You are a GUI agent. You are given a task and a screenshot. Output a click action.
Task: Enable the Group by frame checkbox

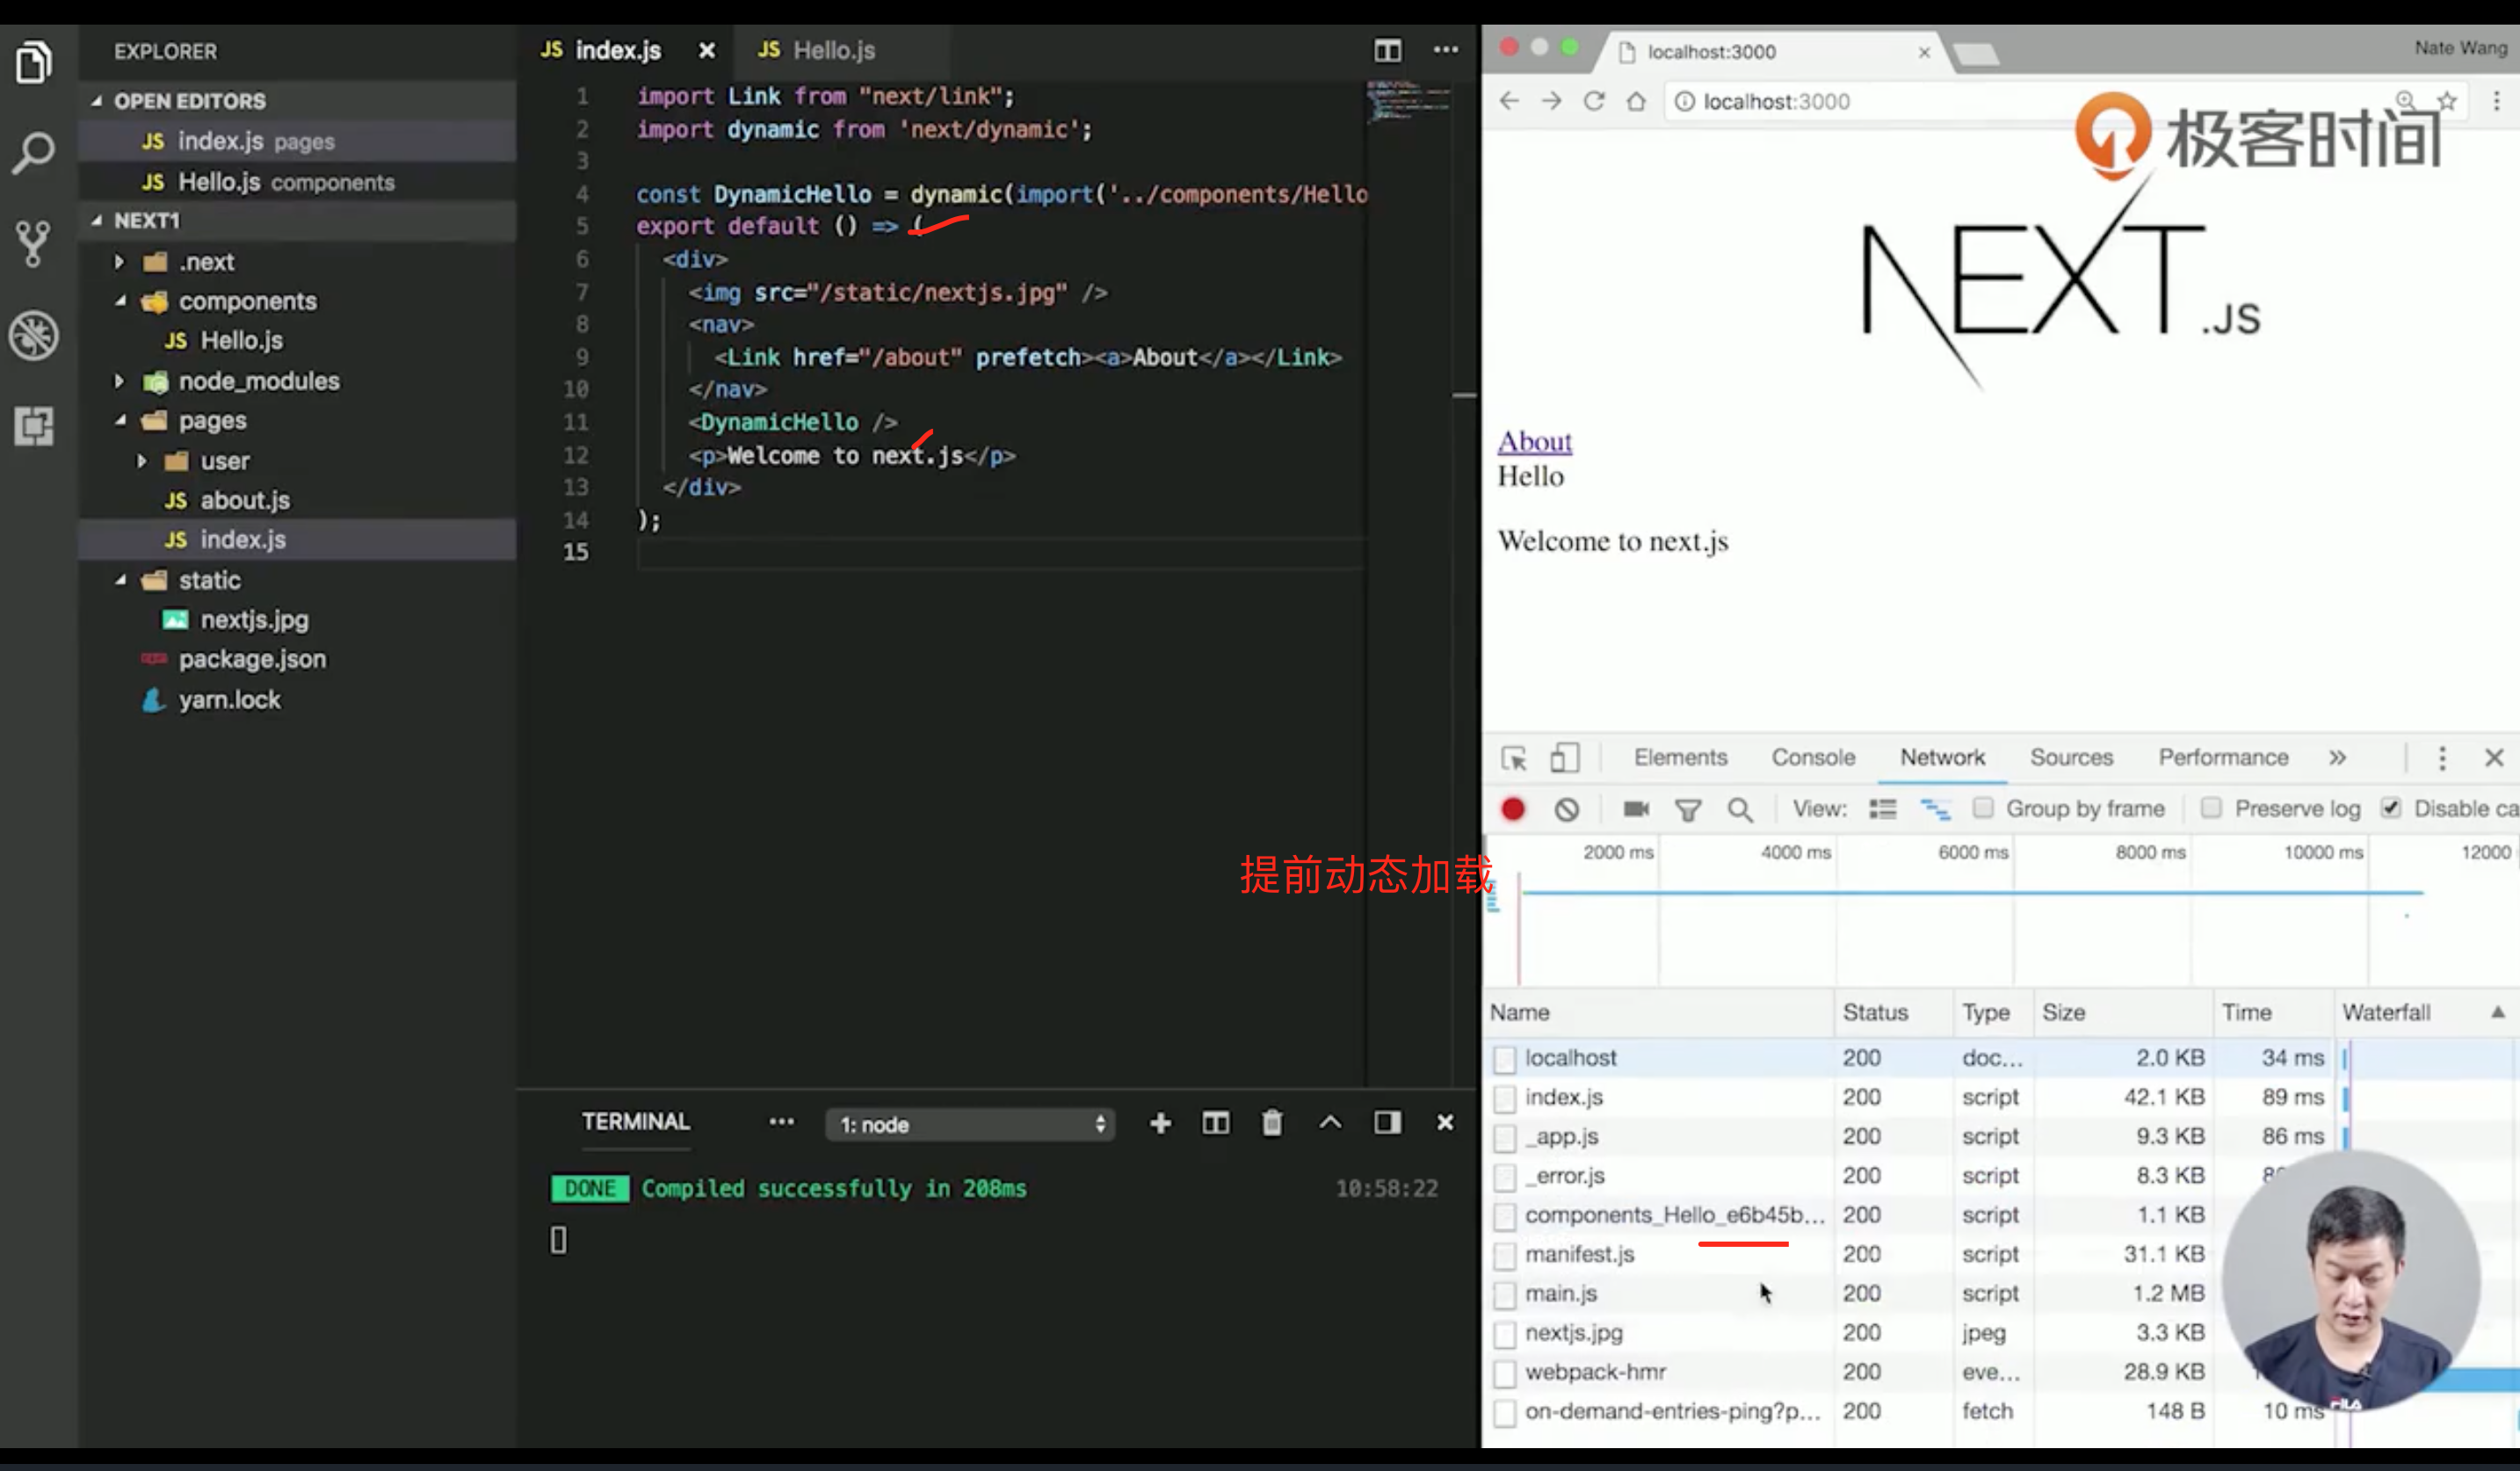(1983, 808)
